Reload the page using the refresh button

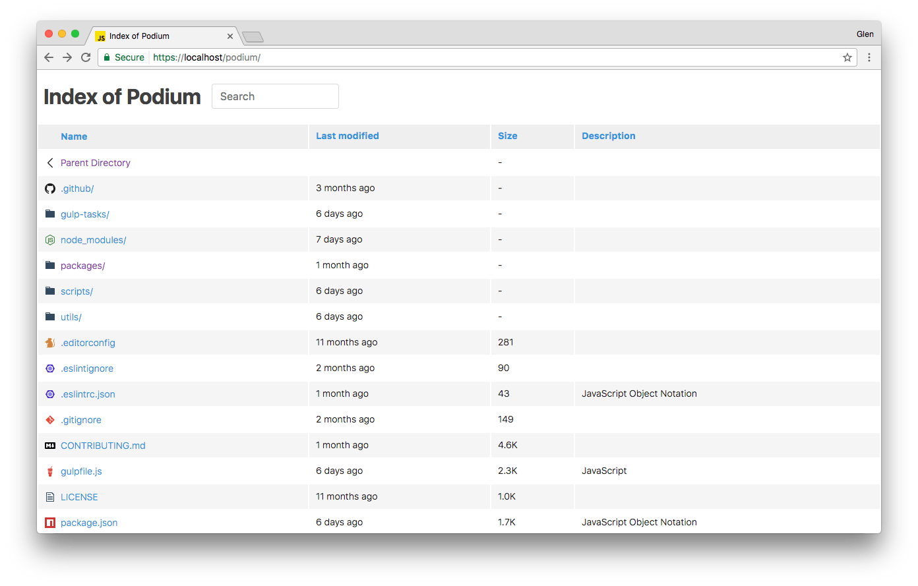[x=86, y=57]
